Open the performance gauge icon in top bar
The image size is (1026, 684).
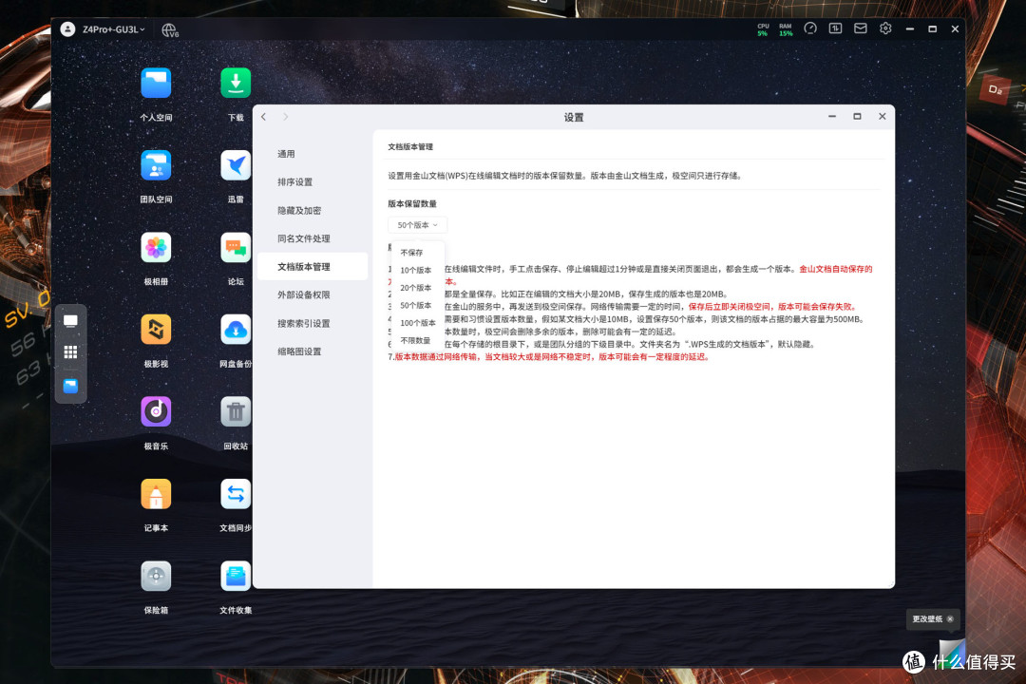click(x=810, y=28)
